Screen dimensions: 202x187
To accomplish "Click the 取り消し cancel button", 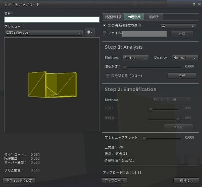I will 186,180.
